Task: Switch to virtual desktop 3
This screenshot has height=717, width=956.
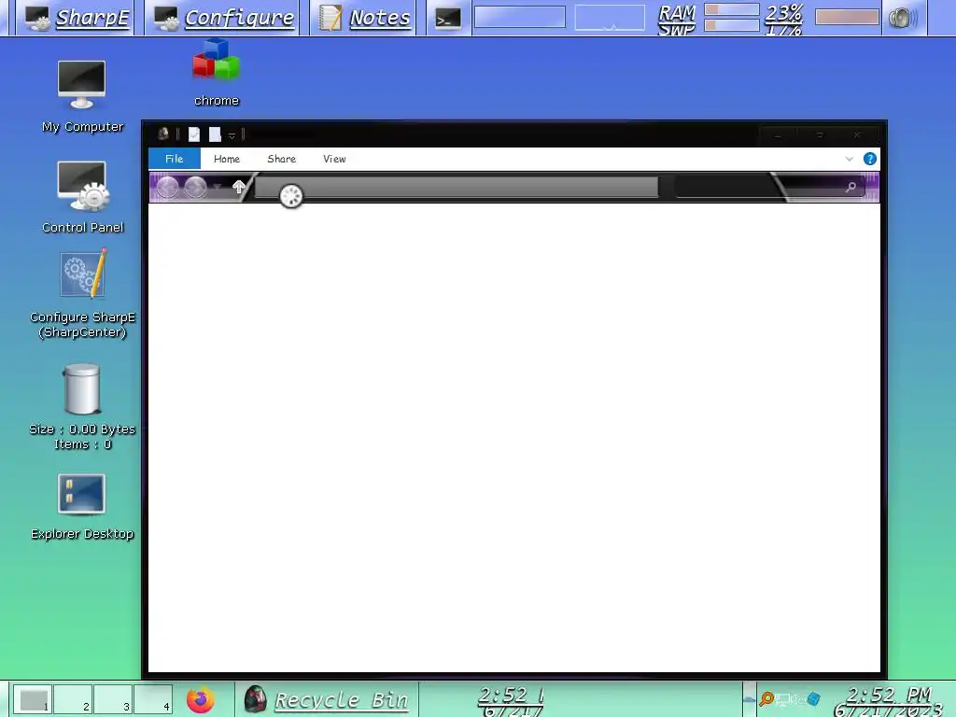Action: [113, 699]
